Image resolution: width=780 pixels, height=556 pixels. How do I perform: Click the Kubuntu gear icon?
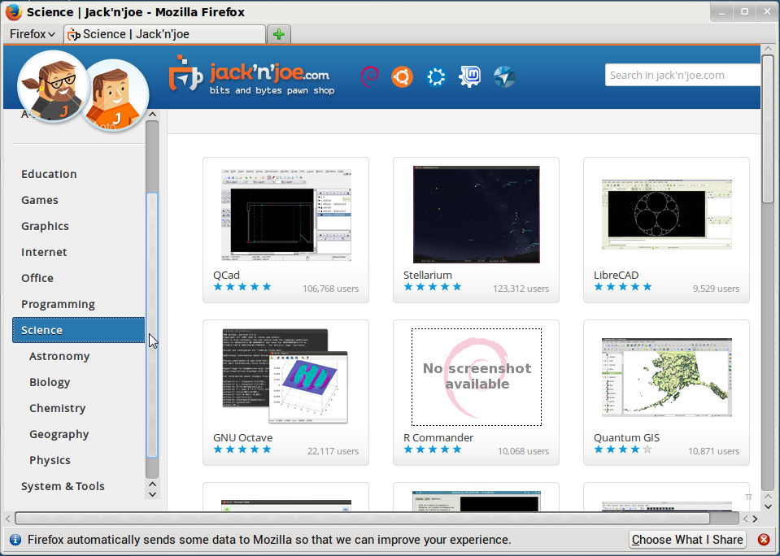coord(436,76)
